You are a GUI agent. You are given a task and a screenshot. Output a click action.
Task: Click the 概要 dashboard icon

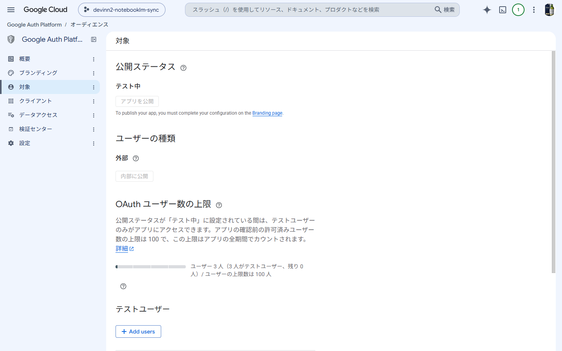tap(11, 59)
